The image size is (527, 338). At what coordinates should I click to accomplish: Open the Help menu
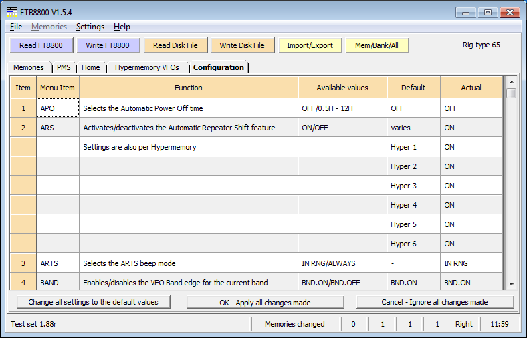[122, 27]
